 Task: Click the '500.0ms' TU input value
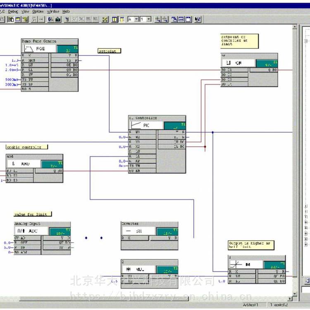click(12, 79)
